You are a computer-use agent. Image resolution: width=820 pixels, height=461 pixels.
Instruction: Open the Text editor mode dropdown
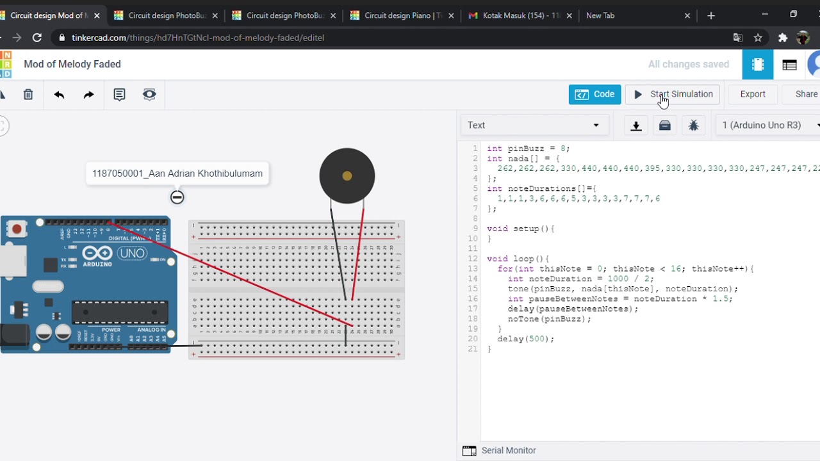[x=533, y=125]
